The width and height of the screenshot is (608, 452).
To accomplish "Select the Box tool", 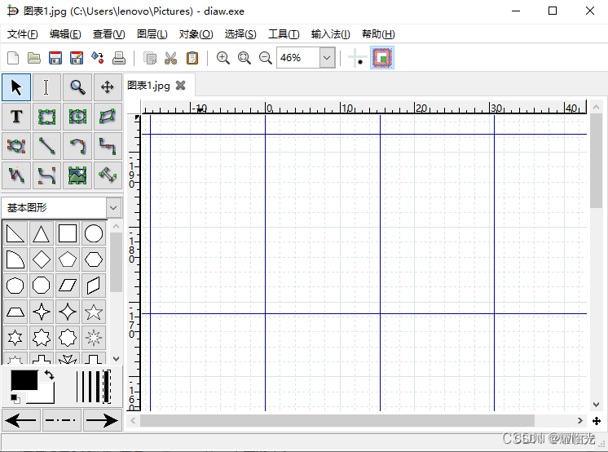I will coord(46,117).
